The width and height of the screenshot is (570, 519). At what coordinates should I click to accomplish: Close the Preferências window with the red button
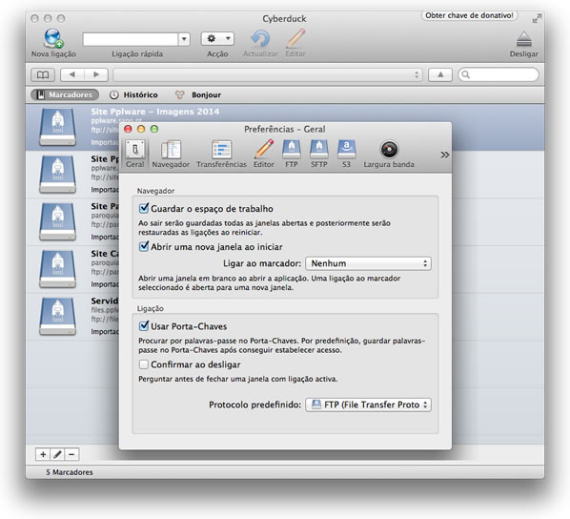pos(128,129)
